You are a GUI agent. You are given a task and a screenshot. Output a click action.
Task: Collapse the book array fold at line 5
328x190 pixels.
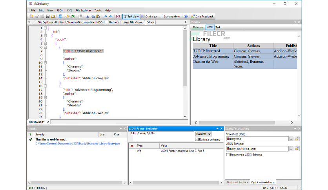(x=45, y=43)
